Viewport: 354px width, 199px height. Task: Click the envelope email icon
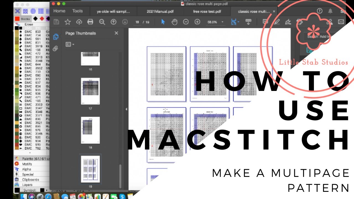coord(341,22)
